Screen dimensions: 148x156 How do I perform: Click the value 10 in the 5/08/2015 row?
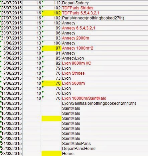[x=39, y=63]
